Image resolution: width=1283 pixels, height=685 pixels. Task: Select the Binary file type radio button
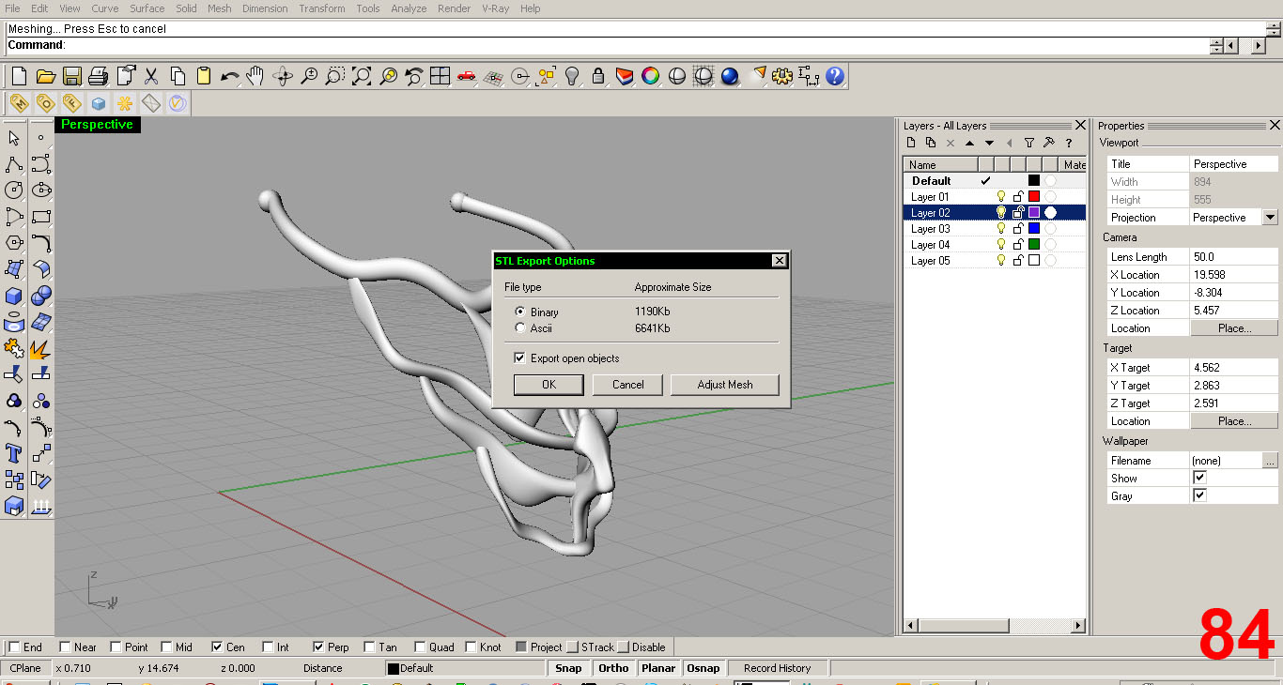[520, 312]
